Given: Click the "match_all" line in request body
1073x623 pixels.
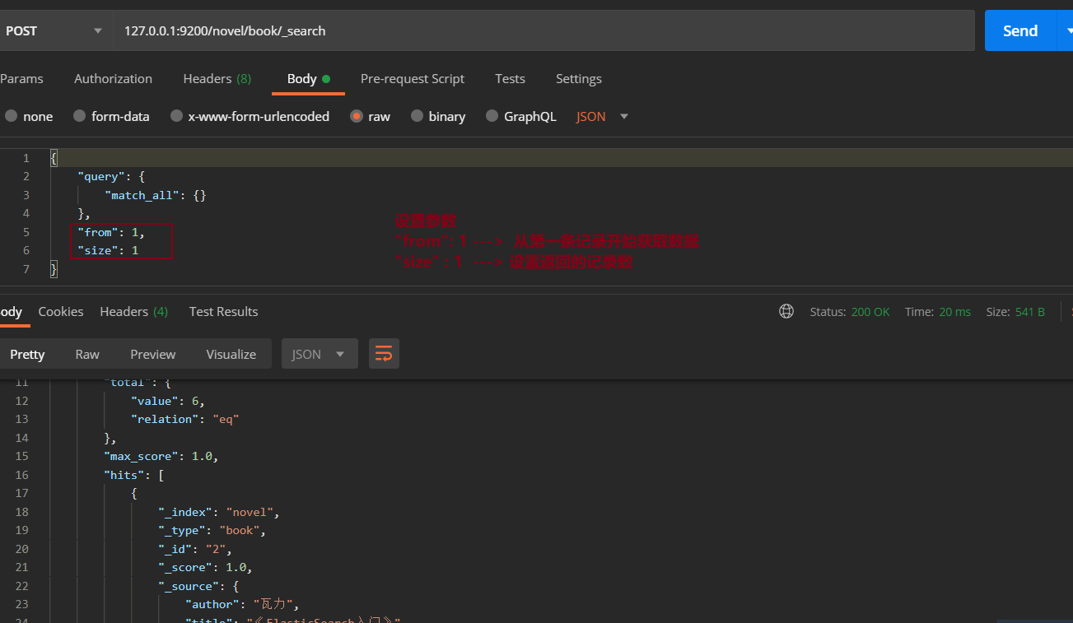Looking at the screenshot, I should coord(156,195).
